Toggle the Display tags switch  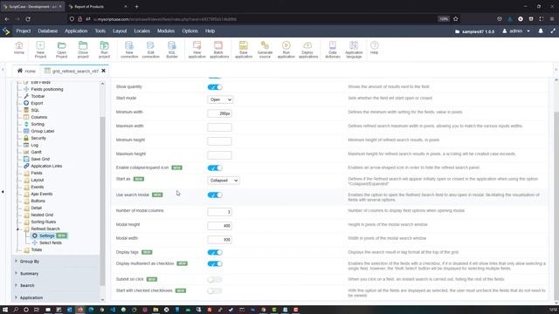(x=215, y=252)
